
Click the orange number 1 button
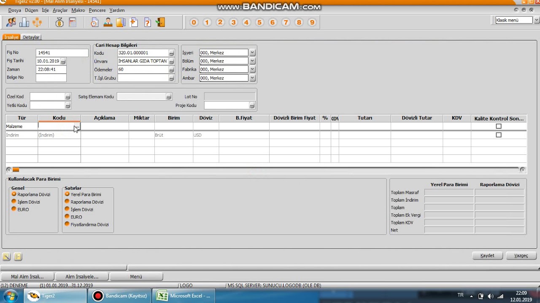coord(207,22)
